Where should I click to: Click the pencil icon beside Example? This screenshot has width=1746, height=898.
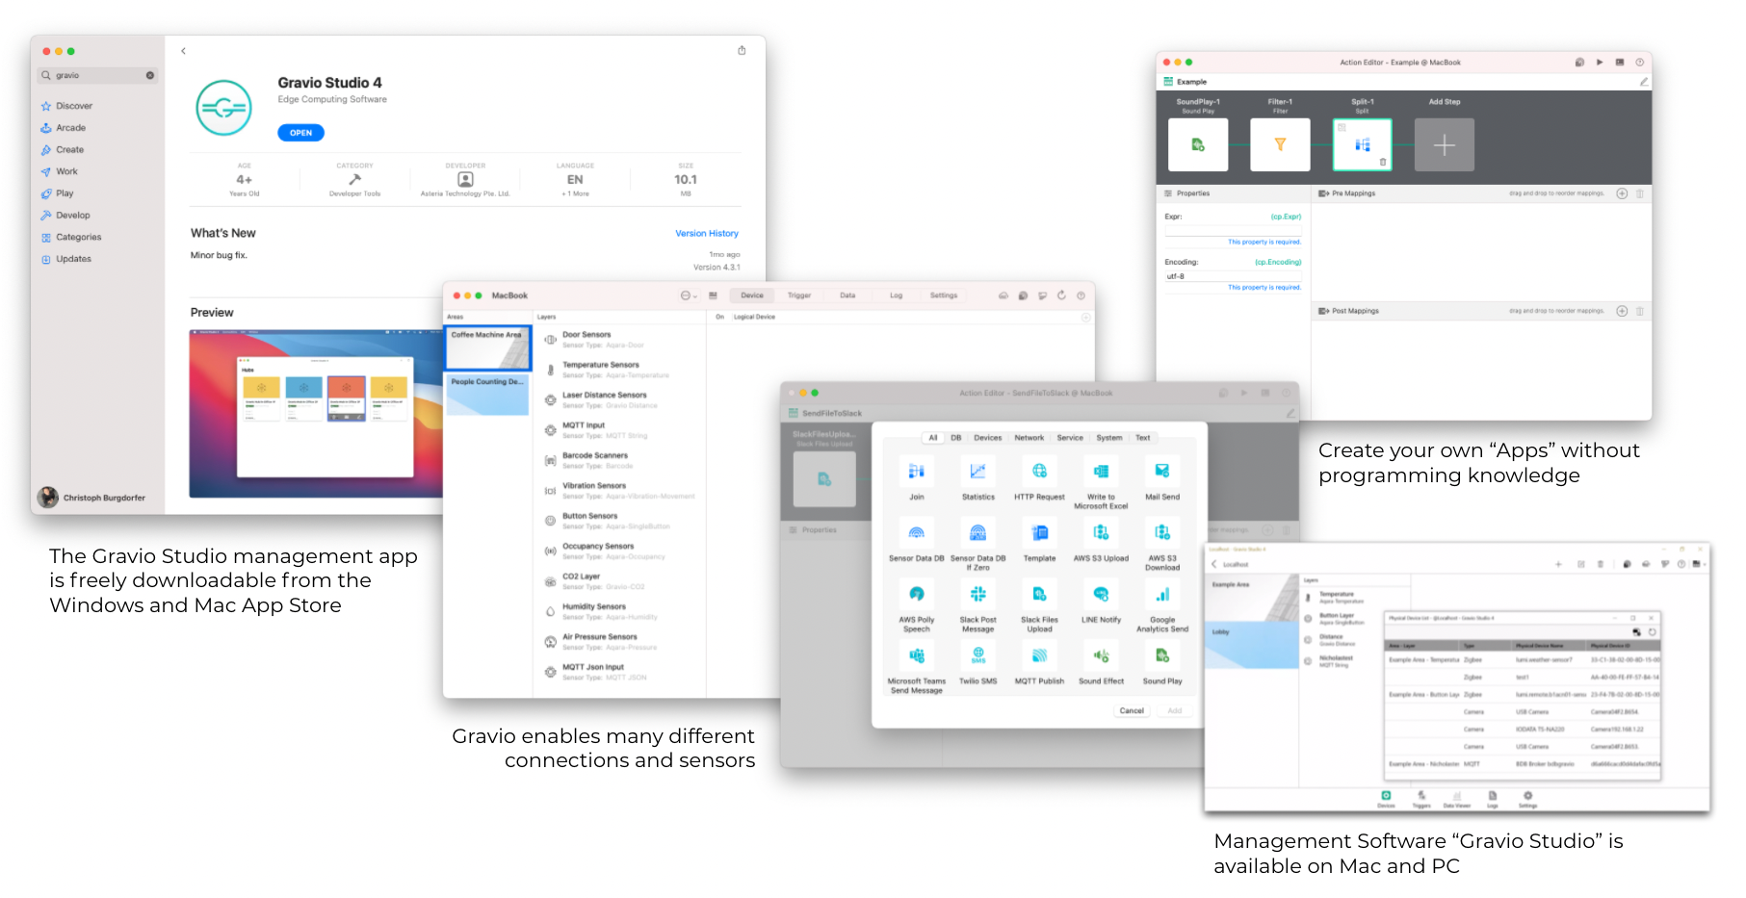point(1644,82)
